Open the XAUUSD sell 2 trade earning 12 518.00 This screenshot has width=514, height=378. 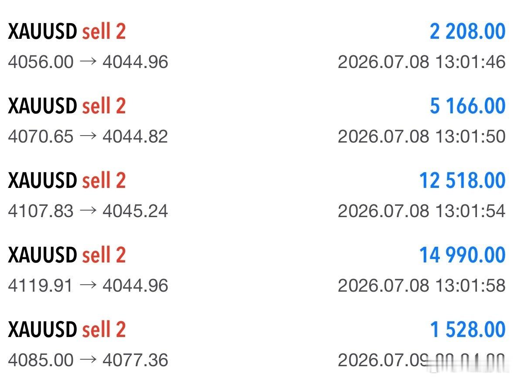click(x=257, y=195)
